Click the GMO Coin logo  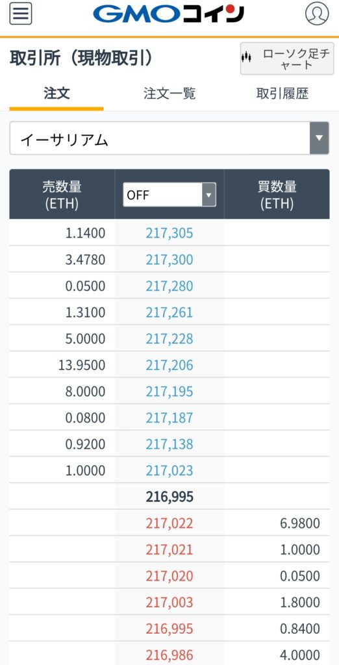(168, 14)
